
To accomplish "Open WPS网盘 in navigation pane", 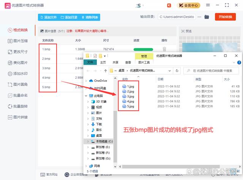I will click(98, 88).
